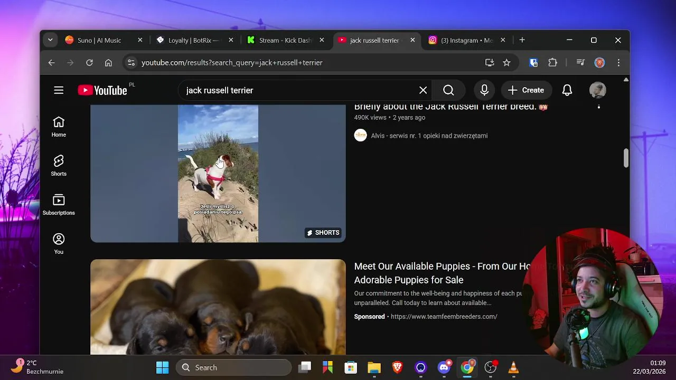Viewport: 676px width, 380px height.
Task: Open the Windows Start menu
Action: pyautogui.click(x=163, y=367)
